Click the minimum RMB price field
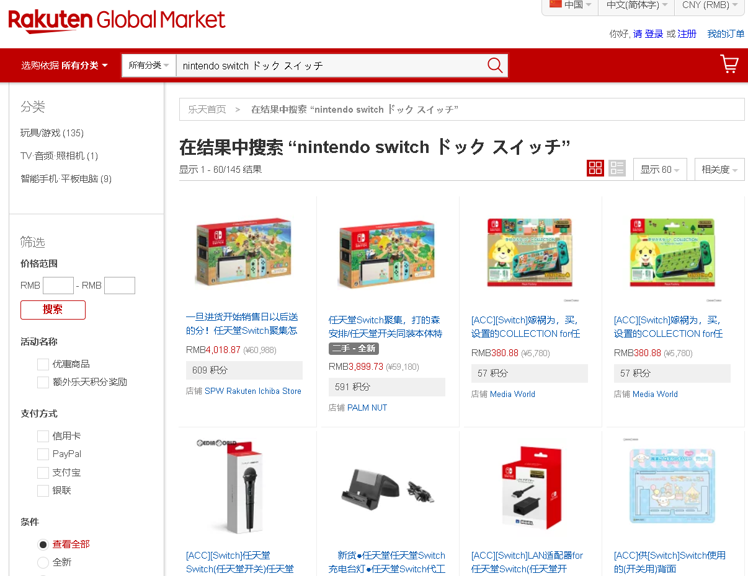This screenshot has height=576, width=748. coord(58,286)
